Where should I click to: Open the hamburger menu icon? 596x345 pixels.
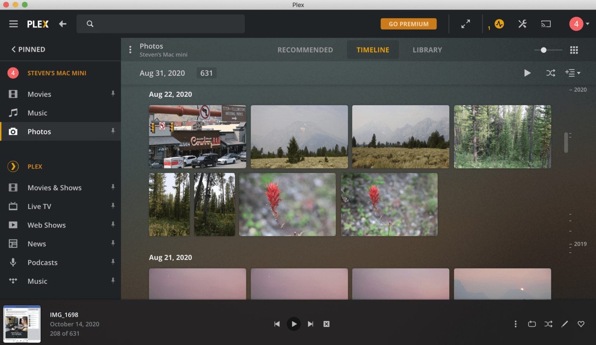point(13,24)
